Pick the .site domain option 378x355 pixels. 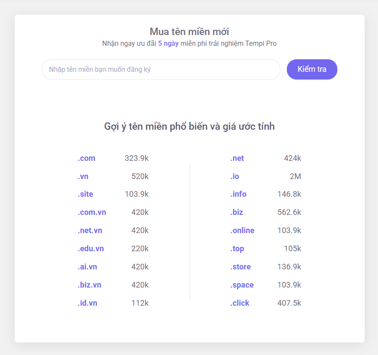pos(86,194)
